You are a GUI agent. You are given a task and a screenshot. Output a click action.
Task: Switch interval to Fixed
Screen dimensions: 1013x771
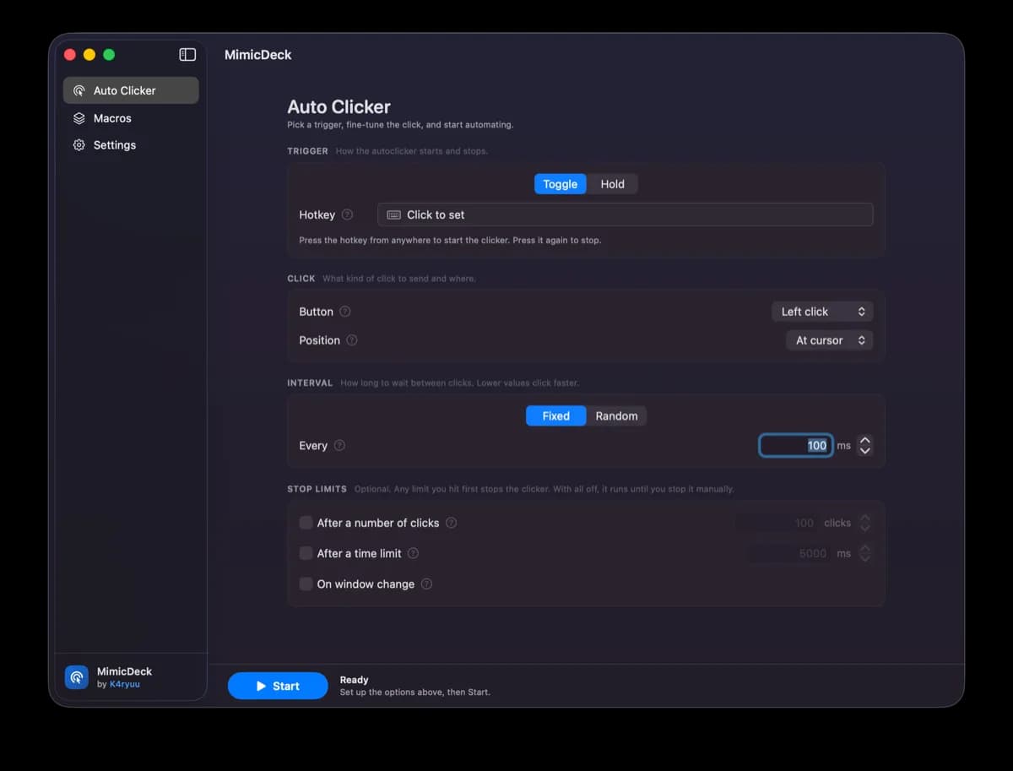click(555, 415)
